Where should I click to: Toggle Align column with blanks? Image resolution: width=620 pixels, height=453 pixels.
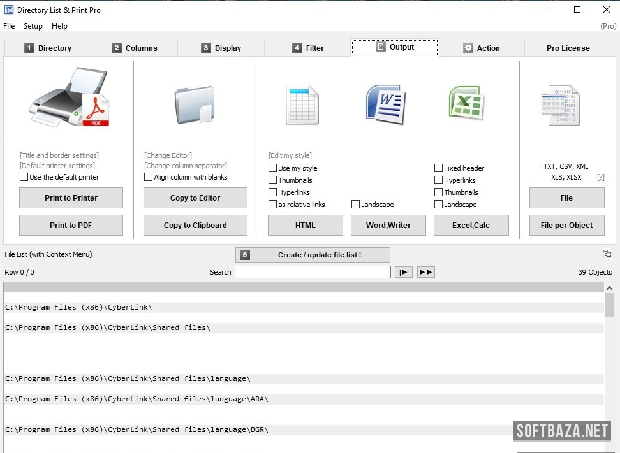149,177
